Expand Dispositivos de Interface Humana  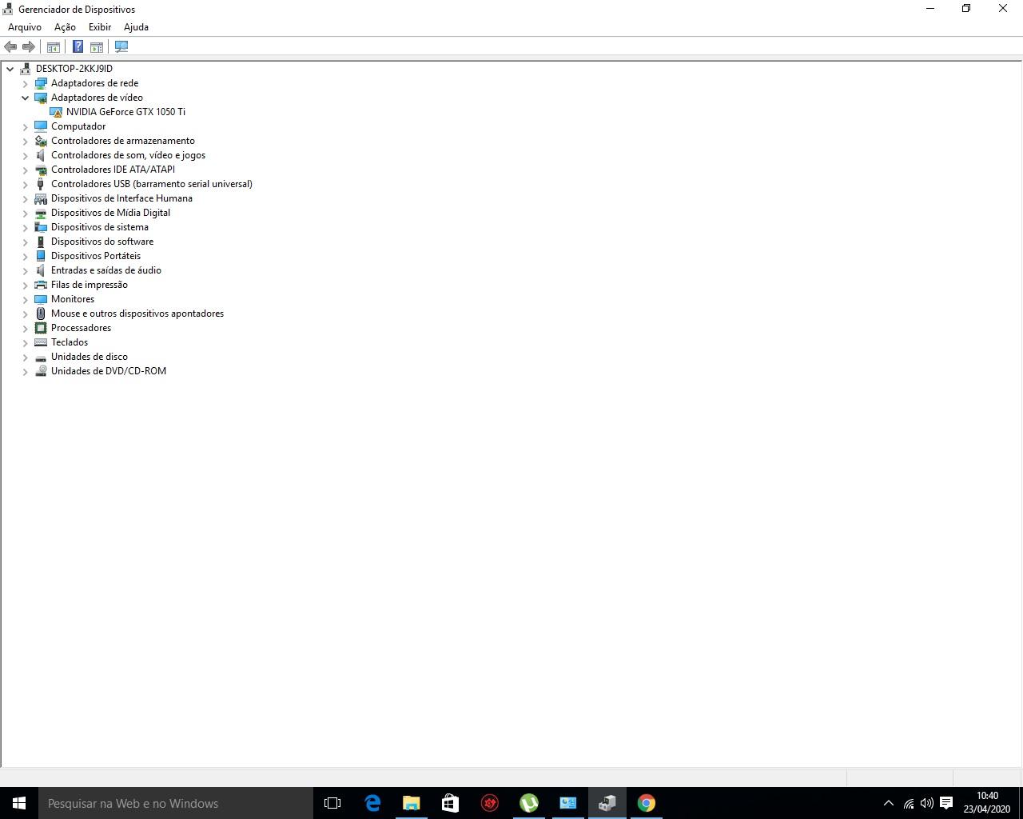[25, 198]
